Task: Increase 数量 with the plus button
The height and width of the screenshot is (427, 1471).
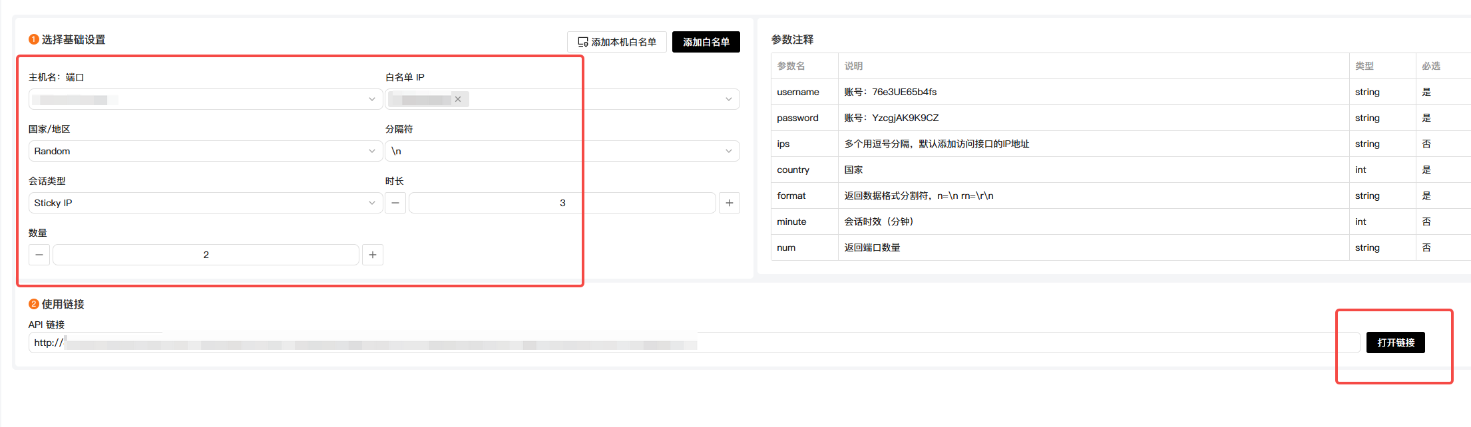Action: coord(373,255)
